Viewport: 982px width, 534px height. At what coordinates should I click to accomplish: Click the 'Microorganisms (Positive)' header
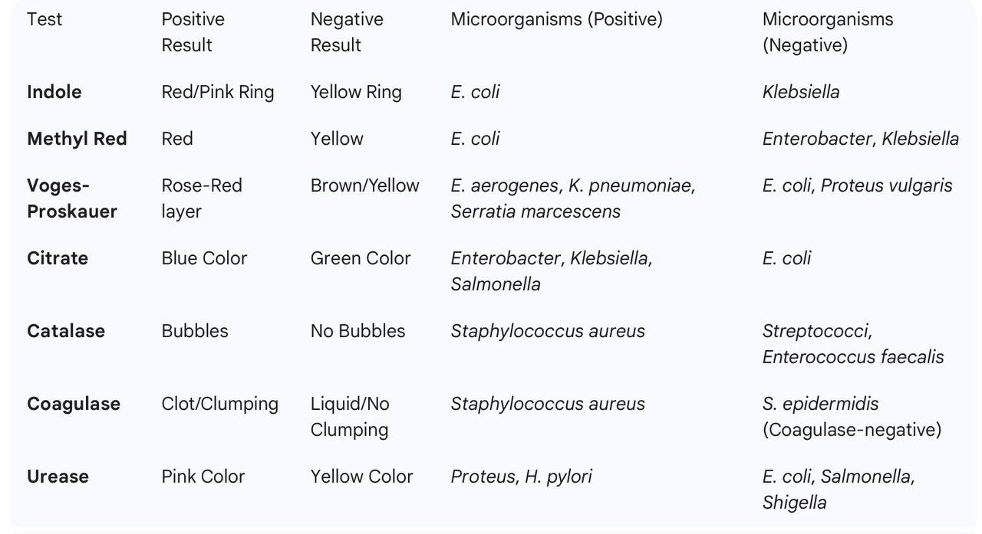[556, 19]
